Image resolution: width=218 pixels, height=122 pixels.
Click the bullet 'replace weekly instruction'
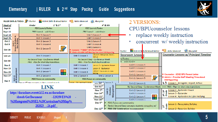pos(164,35)
